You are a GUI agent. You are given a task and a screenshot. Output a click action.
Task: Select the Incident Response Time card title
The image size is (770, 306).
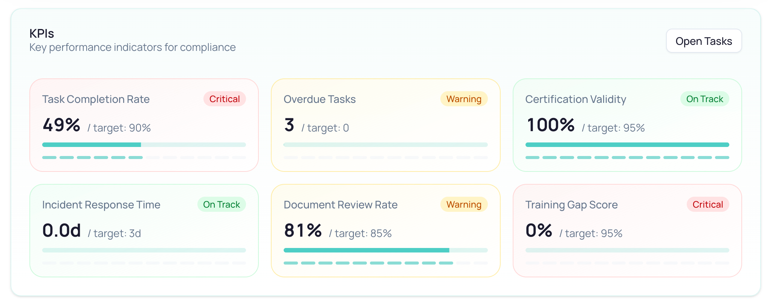[x=101, y=205]
